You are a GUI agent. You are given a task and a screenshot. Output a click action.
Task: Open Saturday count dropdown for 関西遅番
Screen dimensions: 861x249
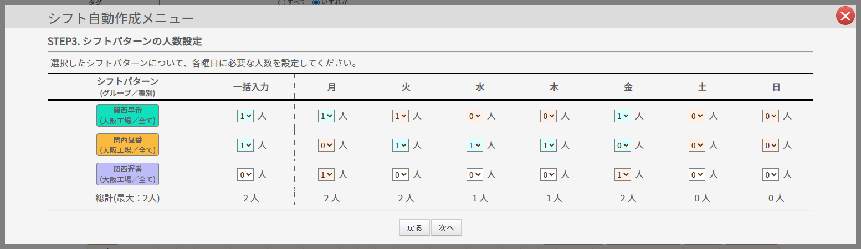(x=697, y=174)
